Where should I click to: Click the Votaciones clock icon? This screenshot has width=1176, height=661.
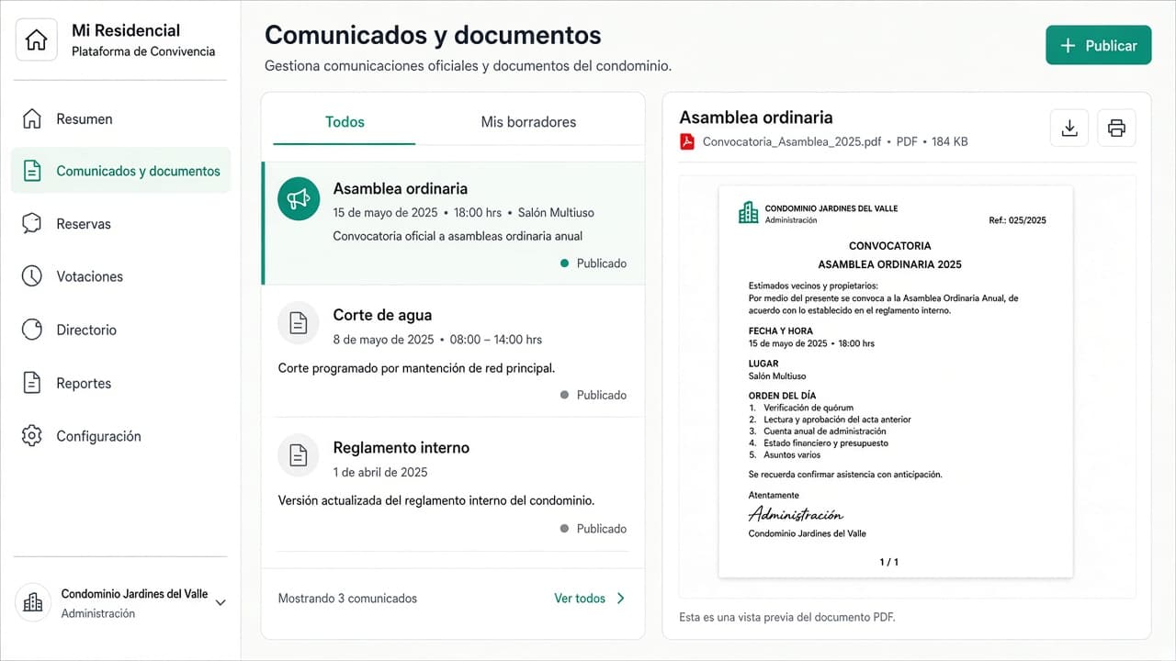click(x=32, y=276)
